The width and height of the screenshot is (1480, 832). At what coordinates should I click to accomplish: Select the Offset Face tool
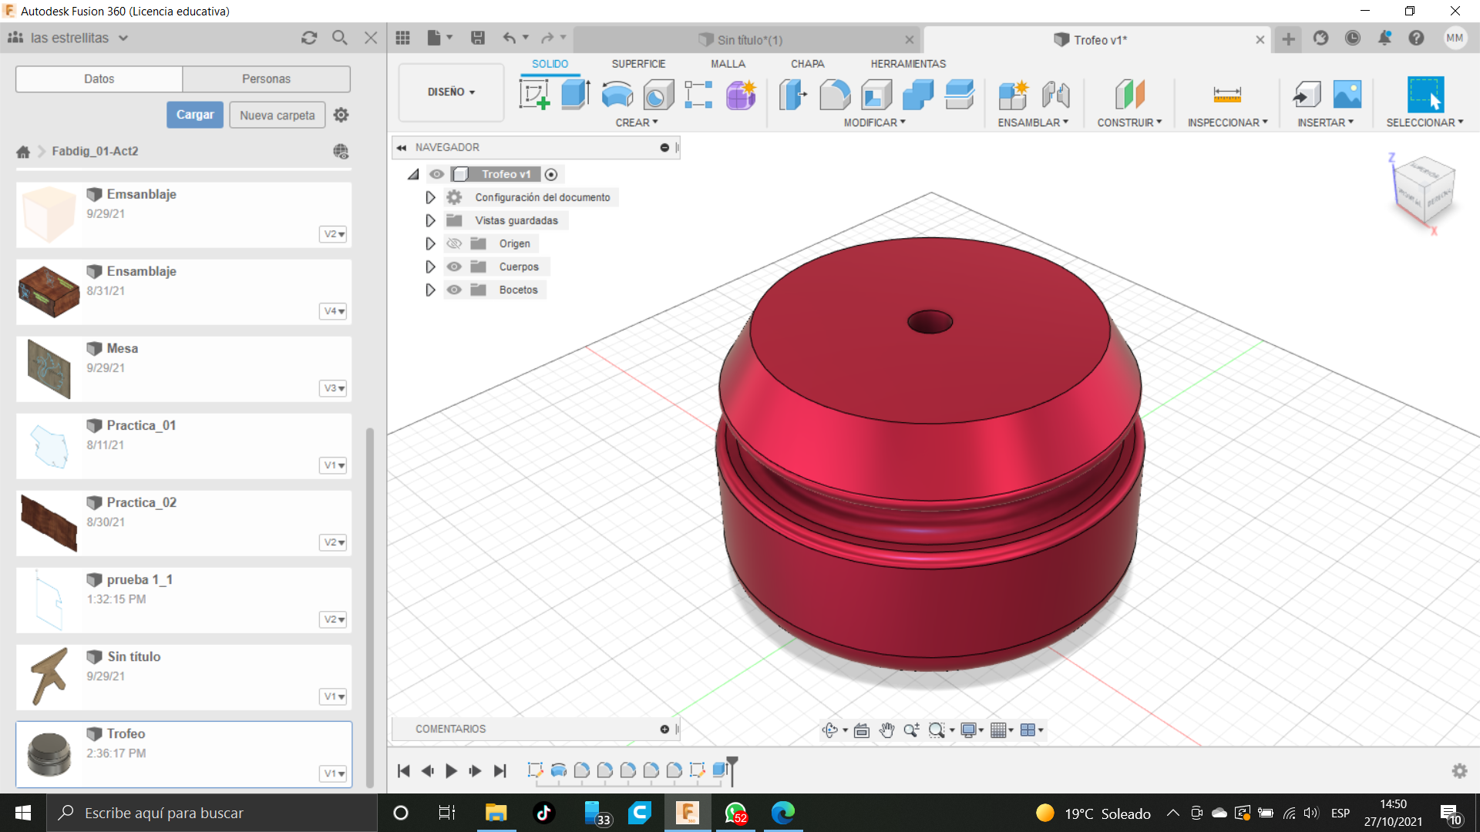tap(960, 95)
